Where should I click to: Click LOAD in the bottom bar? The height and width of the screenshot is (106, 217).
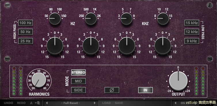point(106,103)
